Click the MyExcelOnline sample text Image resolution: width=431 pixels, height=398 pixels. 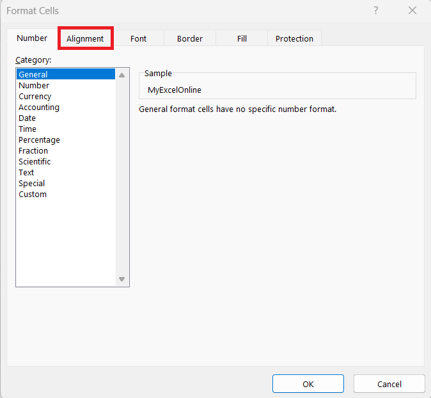tap(175, 90)
